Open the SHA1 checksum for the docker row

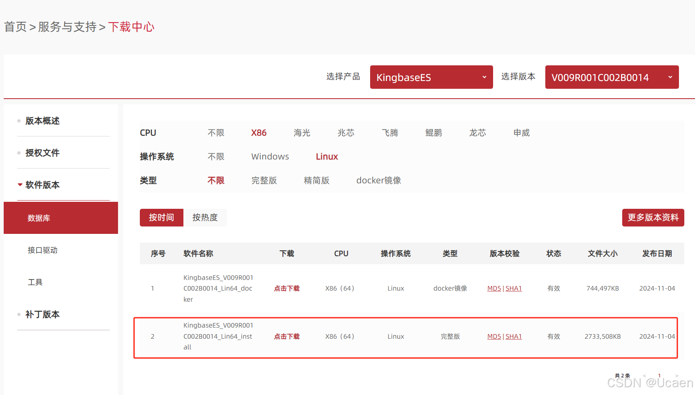514,289
